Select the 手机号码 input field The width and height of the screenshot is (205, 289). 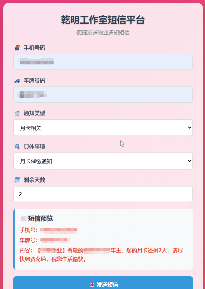tap(103, 62)
